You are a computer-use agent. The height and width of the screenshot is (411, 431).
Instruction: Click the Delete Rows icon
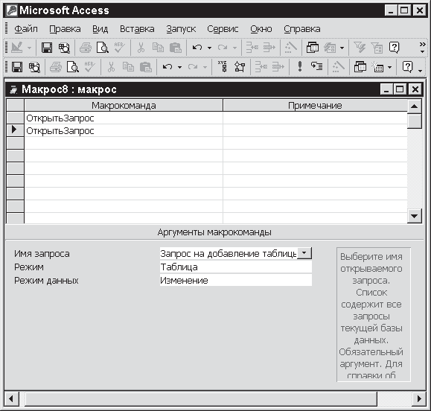(278, 67)
